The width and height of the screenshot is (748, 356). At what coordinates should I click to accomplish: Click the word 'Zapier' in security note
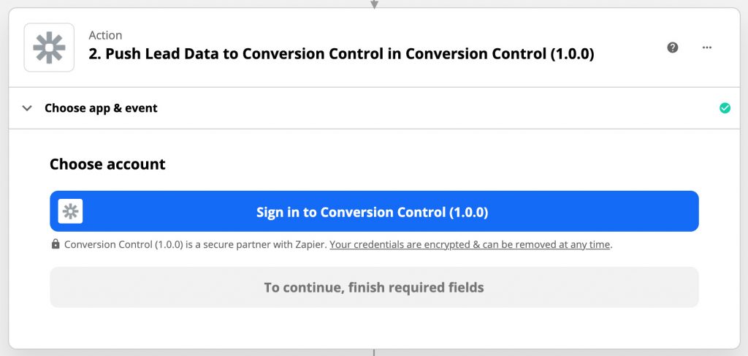tap(310, 245)
